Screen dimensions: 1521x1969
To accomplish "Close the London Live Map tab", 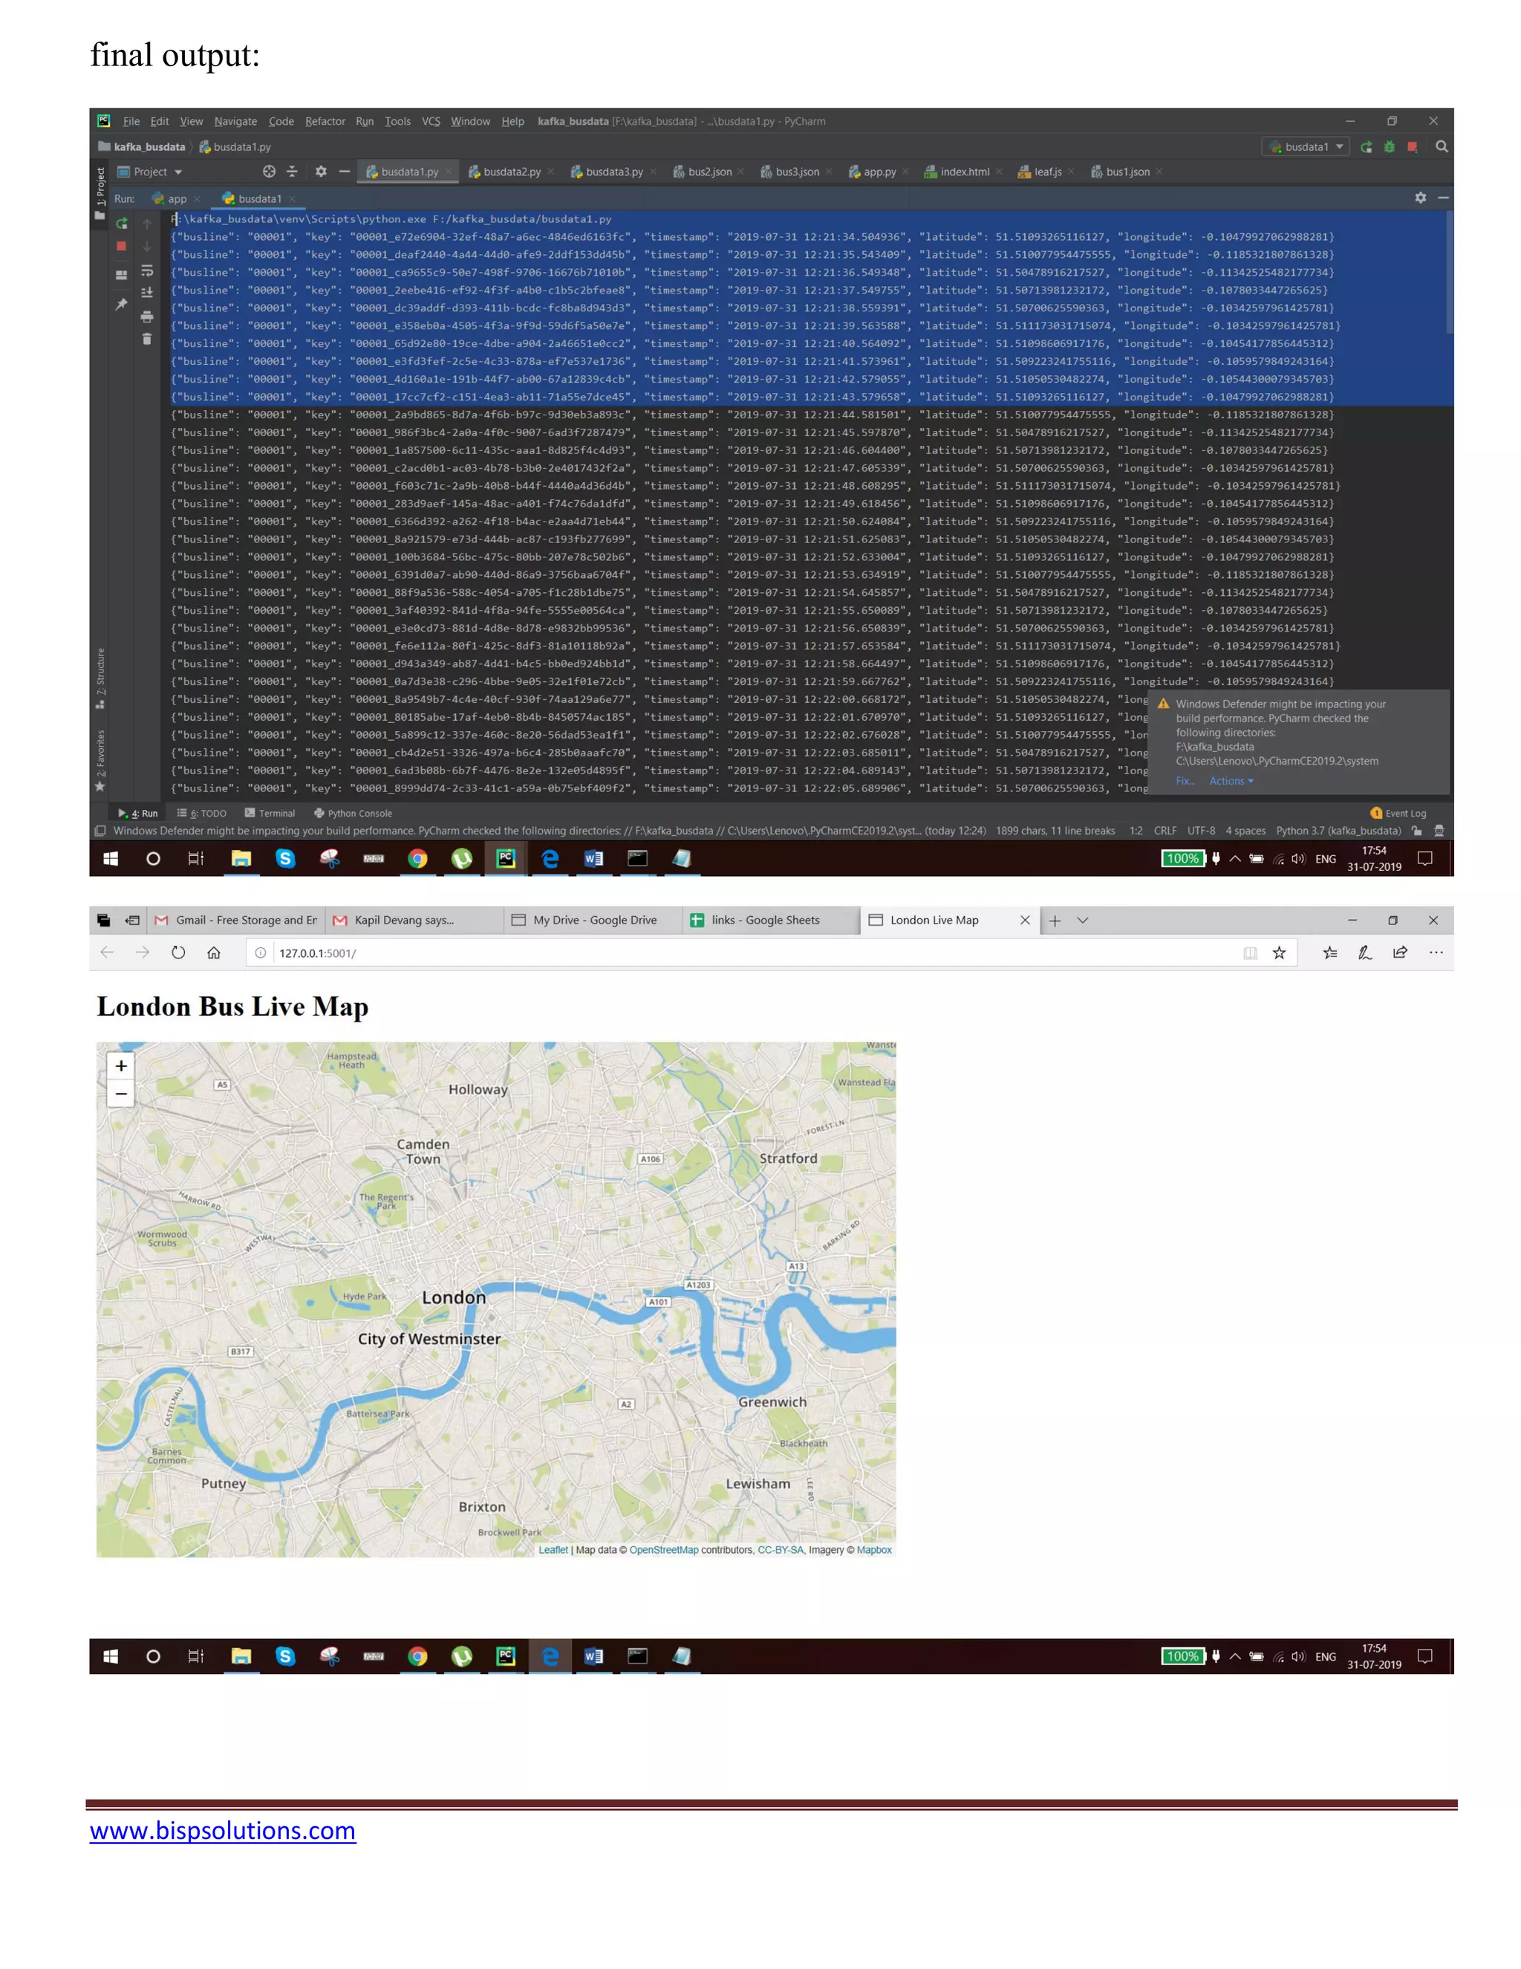I will coord(1024,920).
